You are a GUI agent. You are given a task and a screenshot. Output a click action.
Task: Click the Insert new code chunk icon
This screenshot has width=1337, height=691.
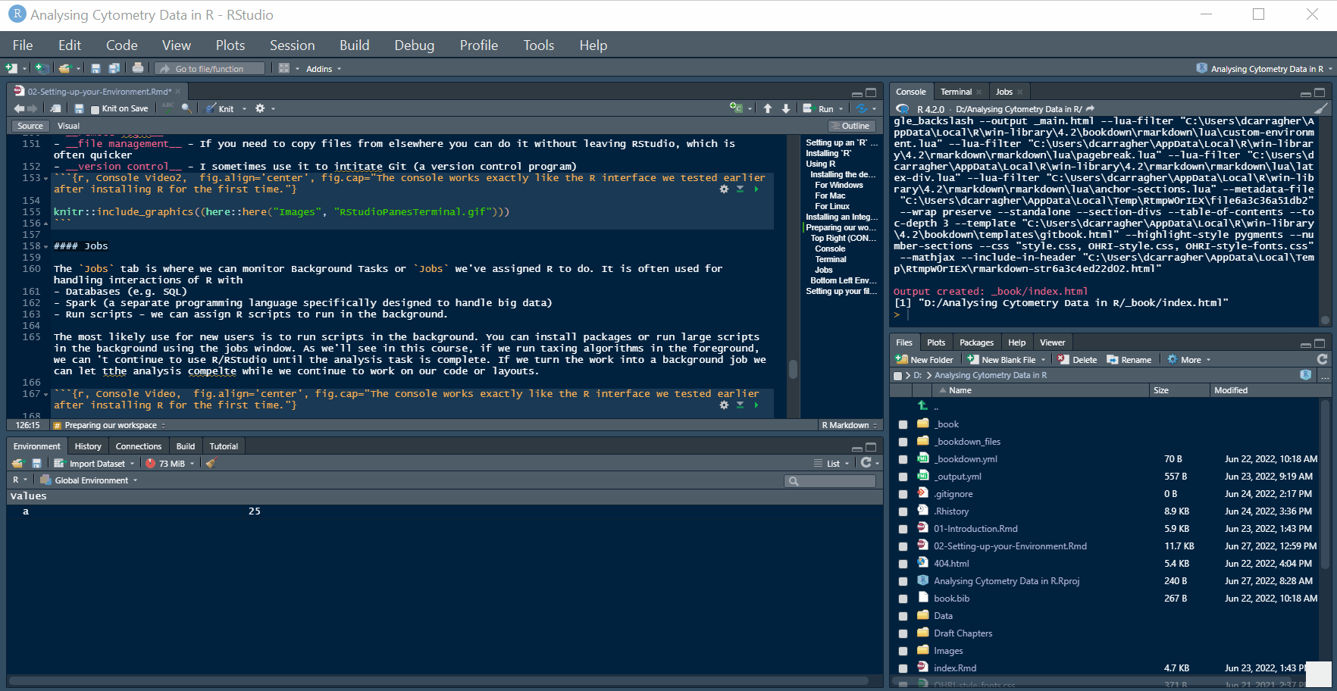pos(735,108)
